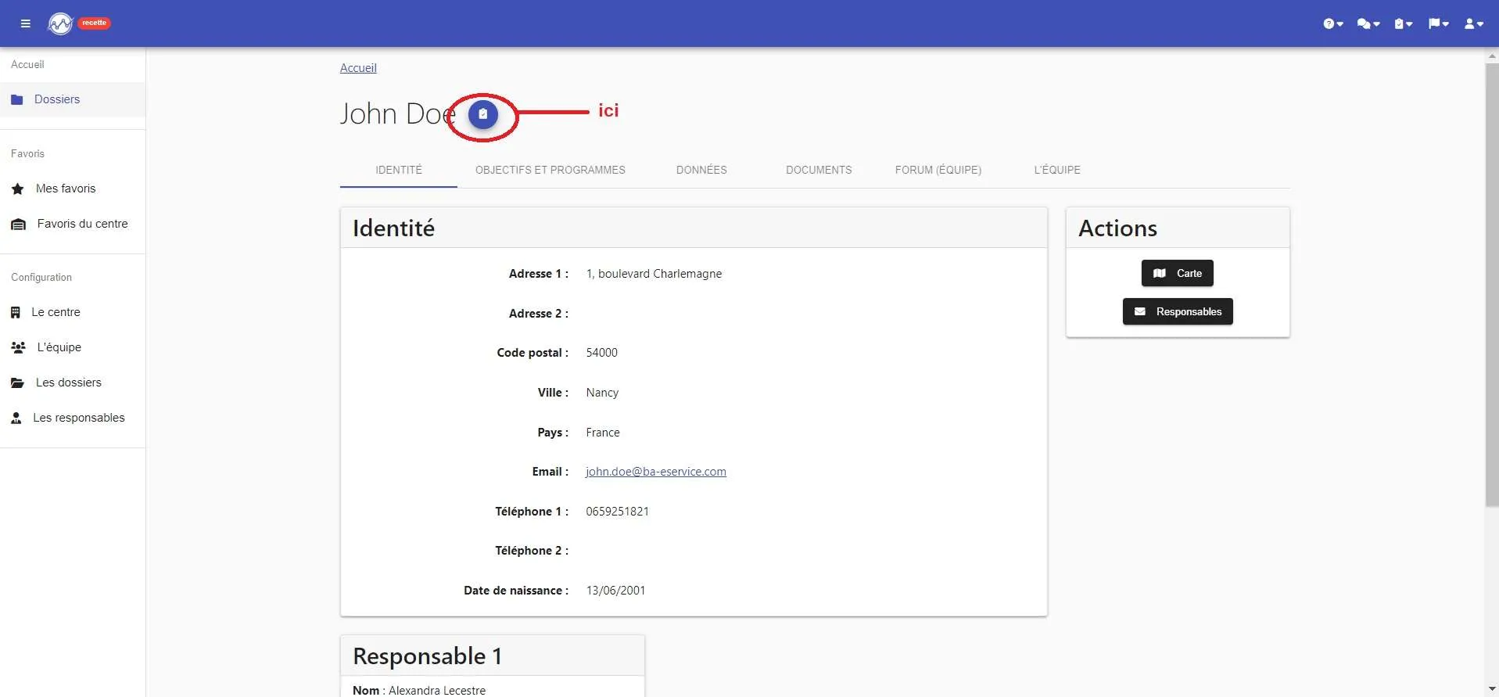Click the Favoris du centre building icon

pyautogui.click(x=19, y=224)
